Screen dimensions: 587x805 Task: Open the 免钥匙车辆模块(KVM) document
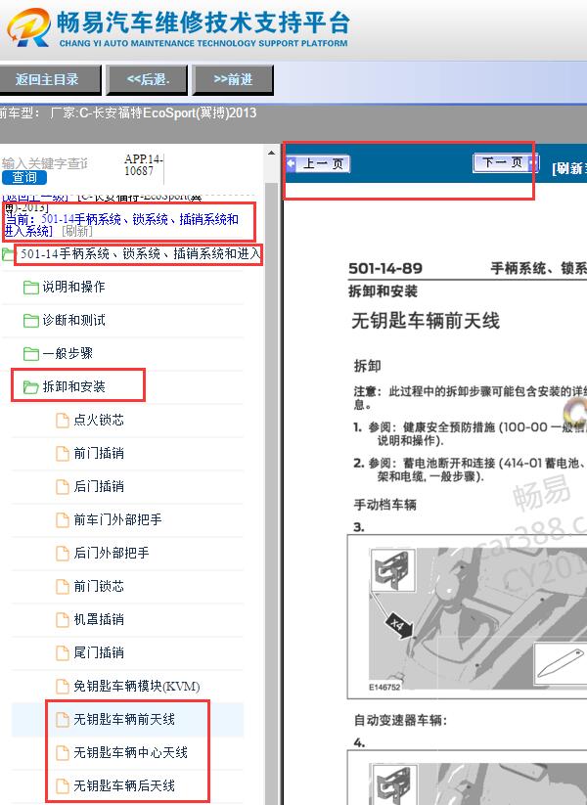tap(137, 687)
